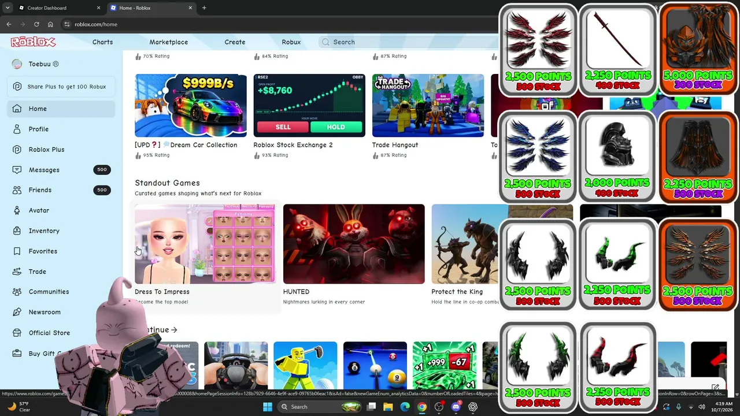Open the HUNTED game thumbnail
Screen dimensions: 740x416
tap(354, 244)
